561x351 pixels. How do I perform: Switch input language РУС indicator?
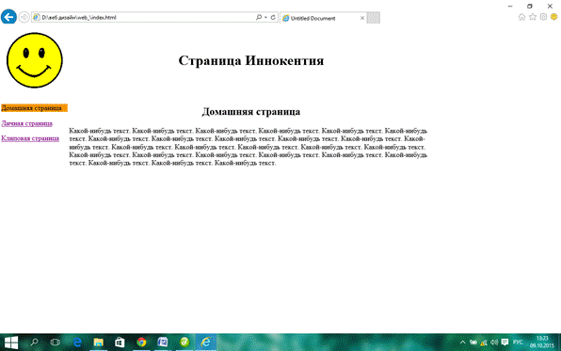518,343
